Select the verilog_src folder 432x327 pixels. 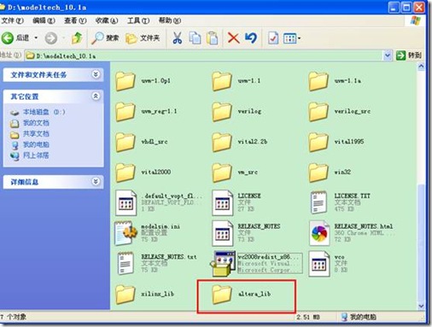coord(340,111)
